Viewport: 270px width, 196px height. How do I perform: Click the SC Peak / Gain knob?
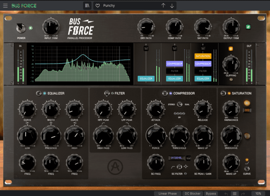pyautogui.click(x=203, y=163)
